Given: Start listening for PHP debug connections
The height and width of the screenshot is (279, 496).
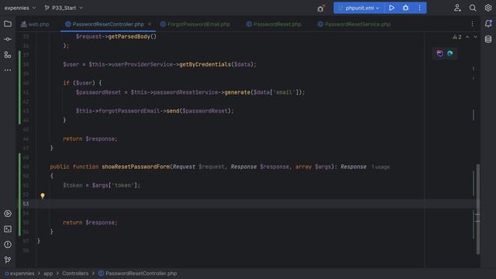Looking at the screenshot, I should 321,9.
